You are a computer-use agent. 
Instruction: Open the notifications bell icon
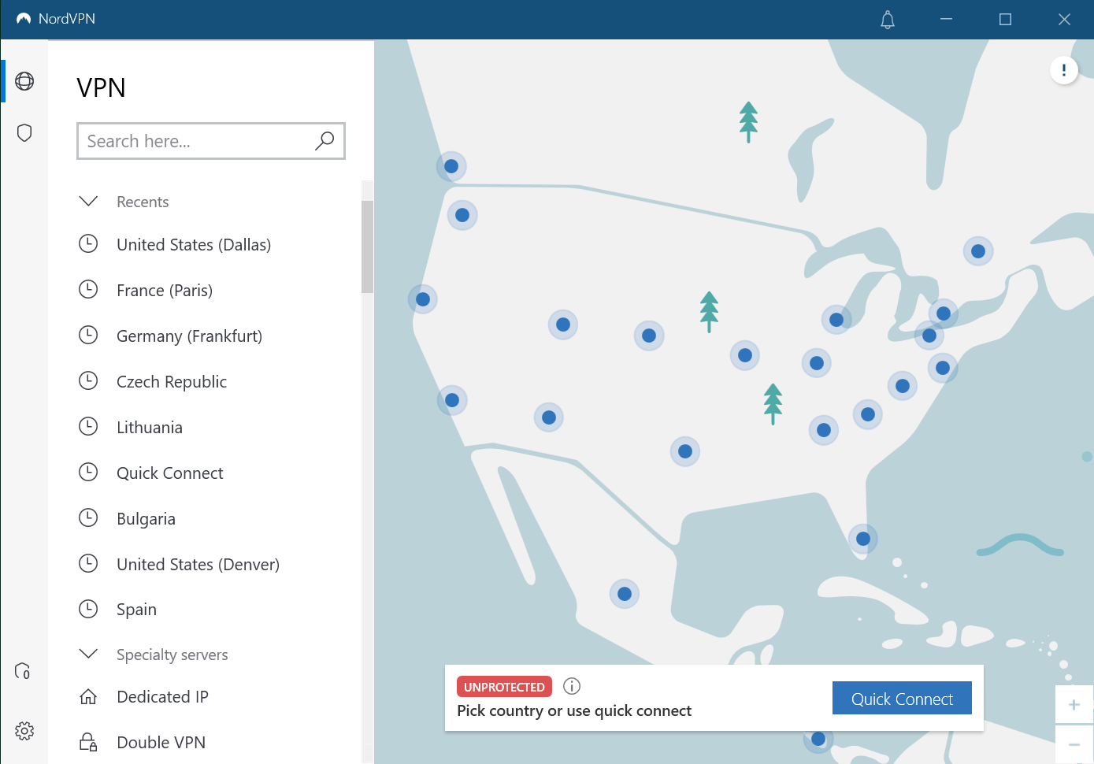point(888,20)
